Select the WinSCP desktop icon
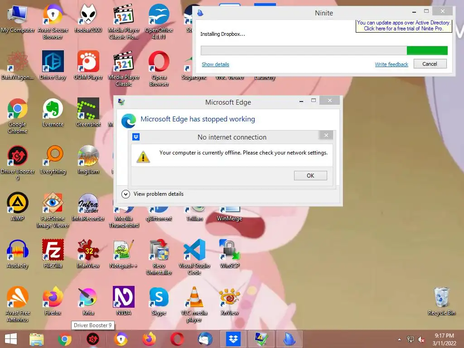464x348 pixels. (230, 254)
